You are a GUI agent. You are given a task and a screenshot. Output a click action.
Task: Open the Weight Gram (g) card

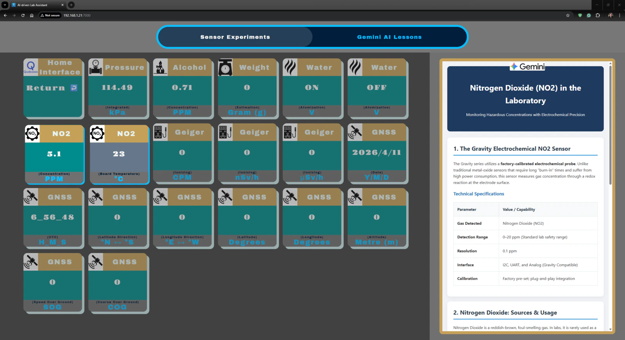click(247, 88)
